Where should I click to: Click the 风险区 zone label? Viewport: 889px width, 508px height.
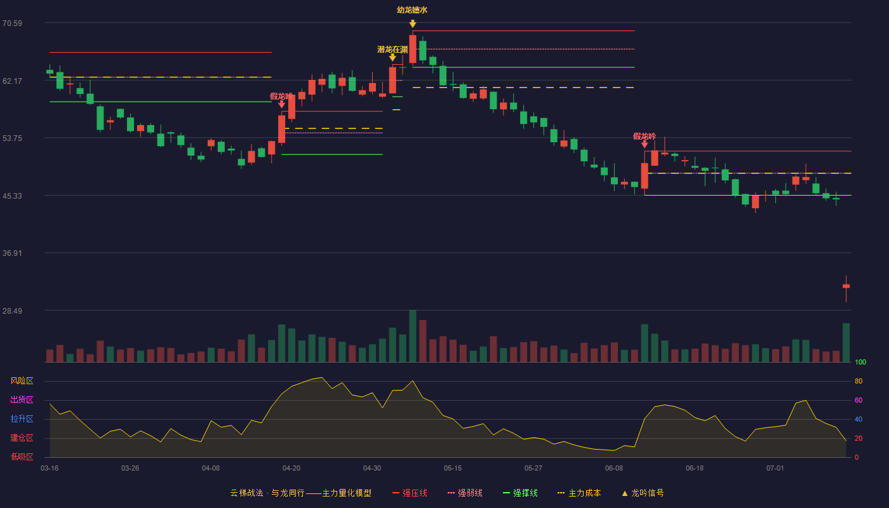tap(22, 381)
